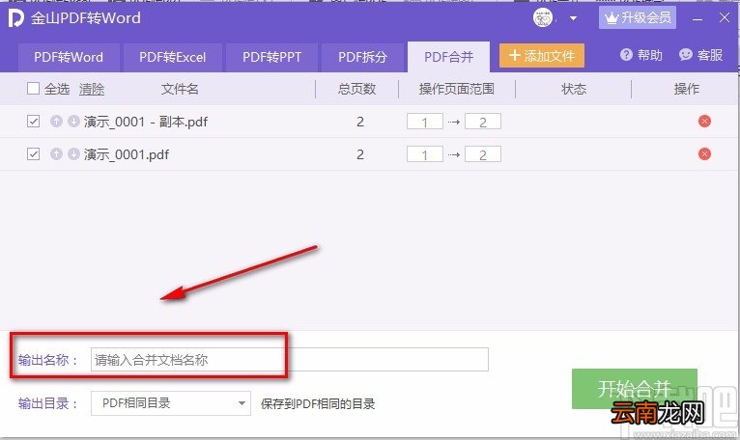Viewport: 740px width, 440px height.
Task: Click the 输出名称 text field
Action: click(289, 360)
